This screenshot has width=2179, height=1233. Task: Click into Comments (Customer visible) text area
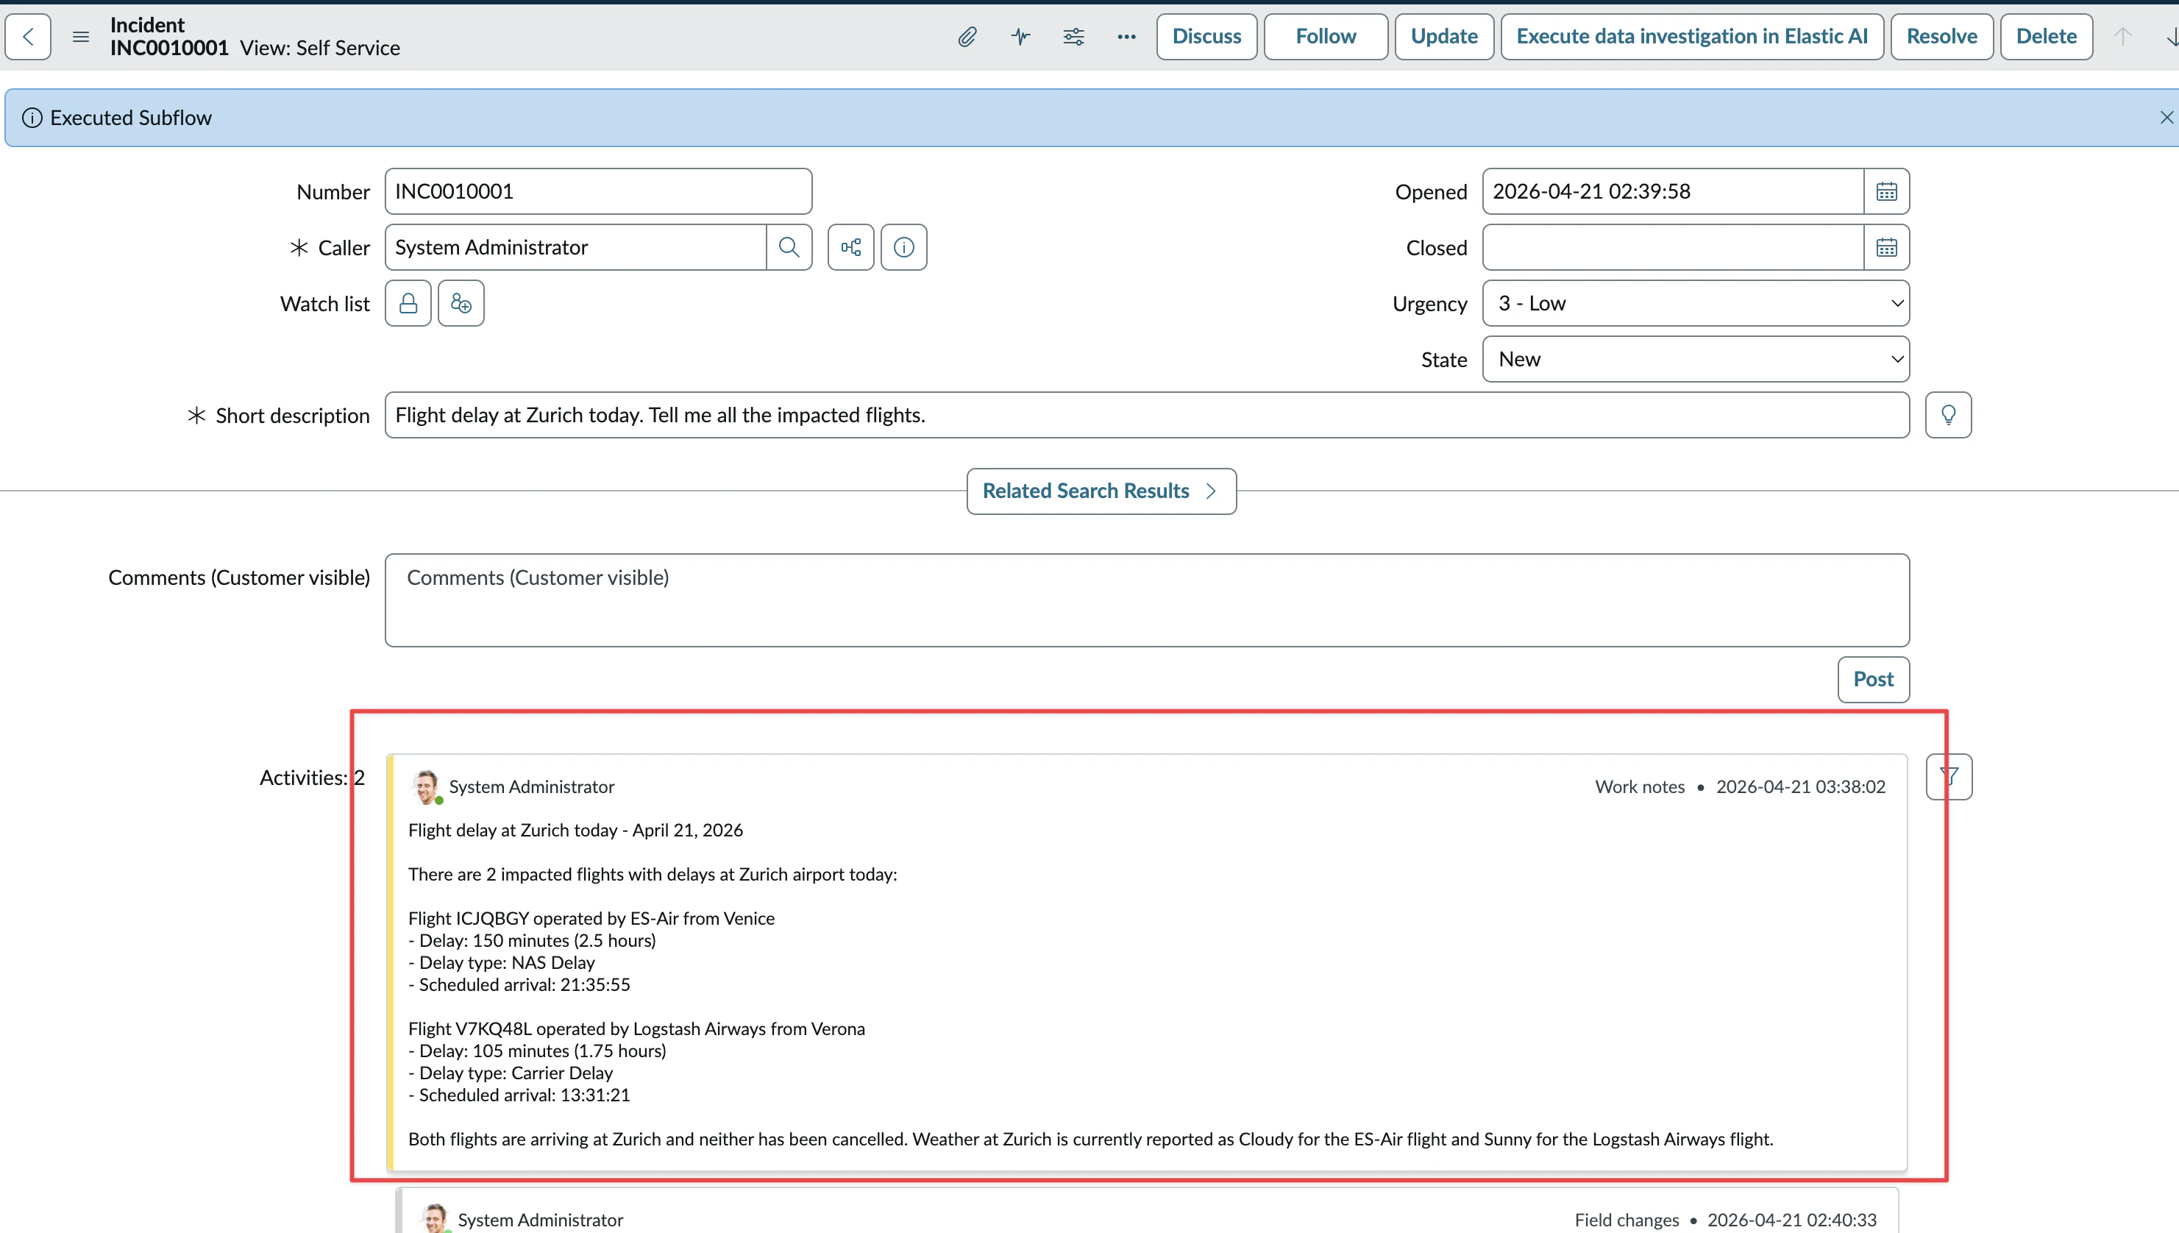click(1146, 600)
